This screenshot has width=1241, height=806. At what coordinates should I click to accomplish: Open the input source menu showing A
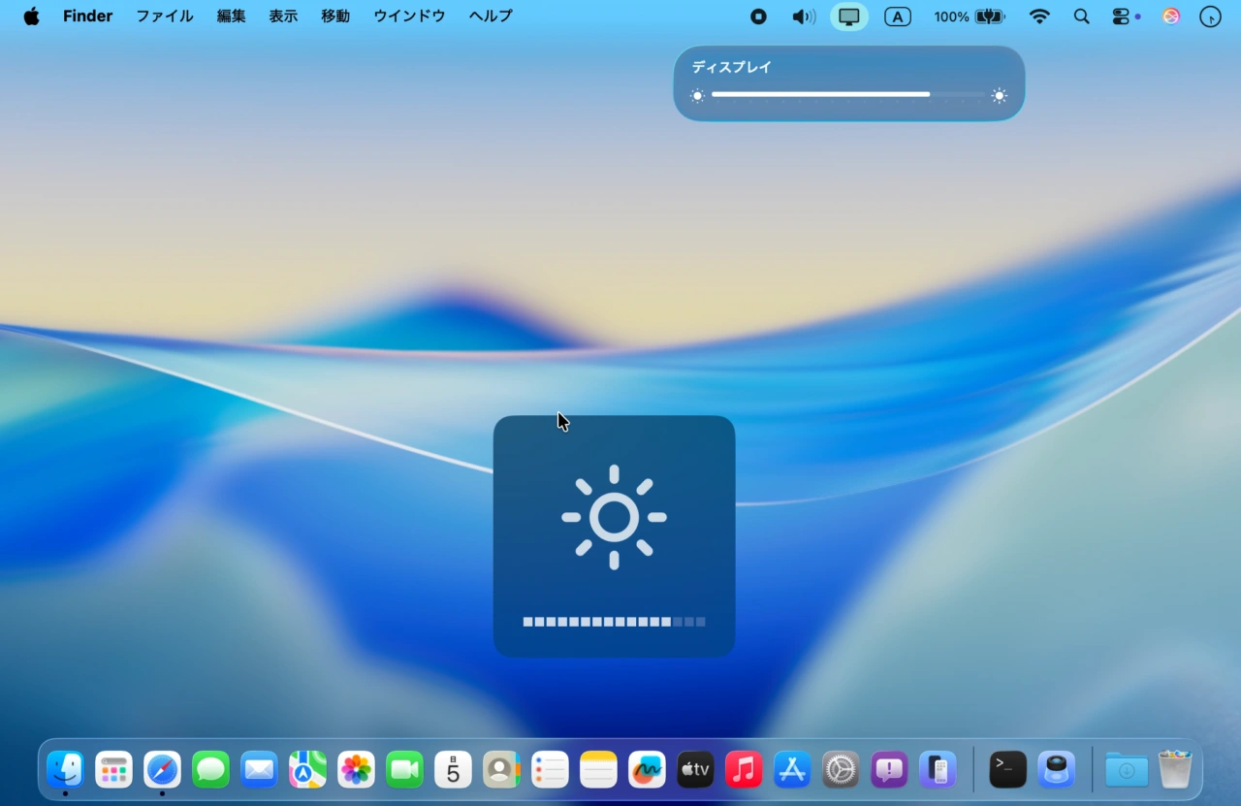tap(897, 16)
